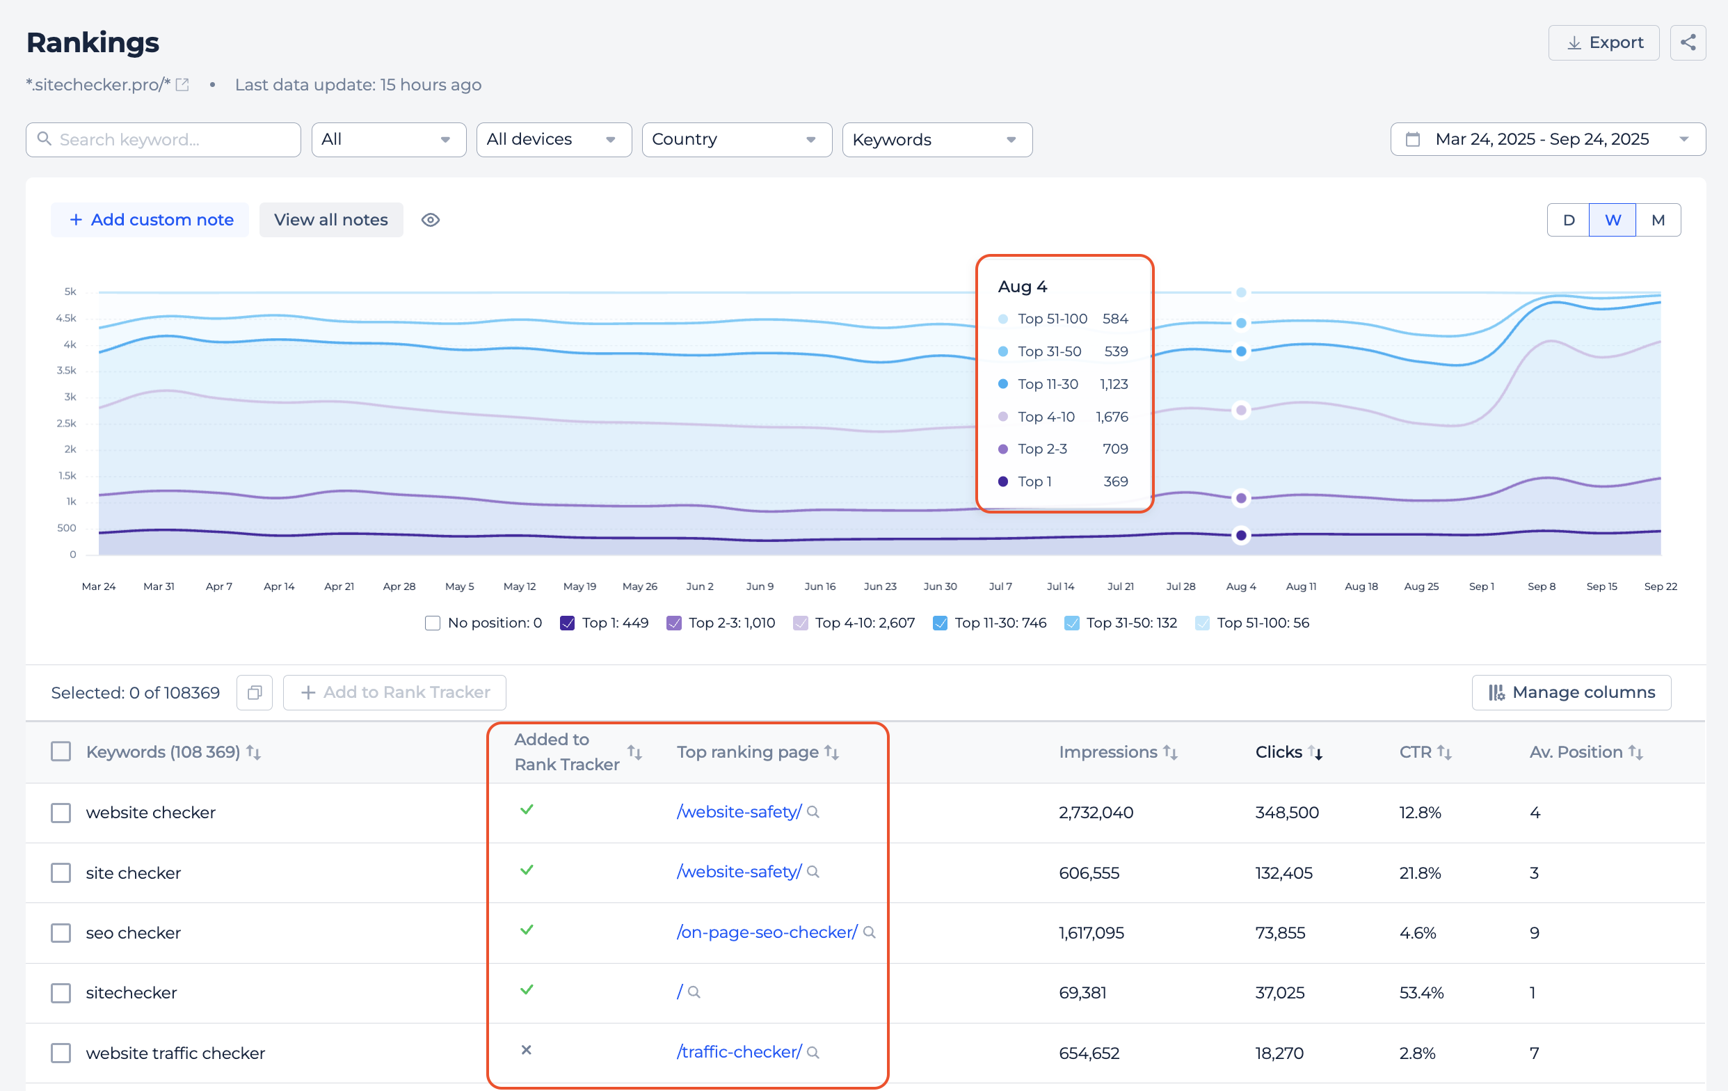Open external link icon next to sitechecker.pro

(x=182, y=85)
